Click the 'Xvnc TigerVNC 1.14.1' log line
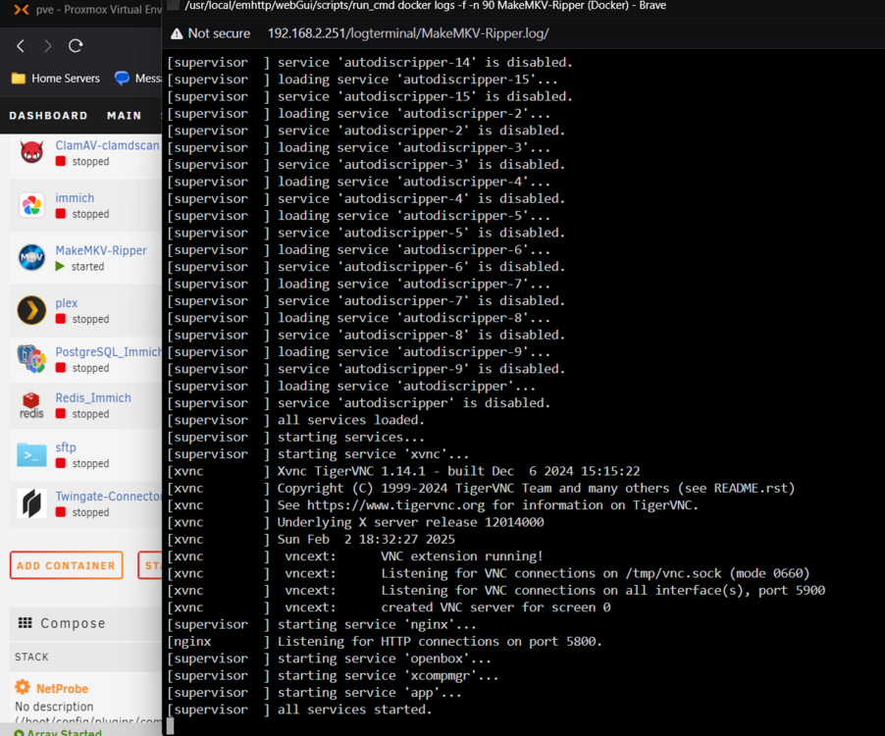This screenshot has width=885, height=736. click(458, 471)
